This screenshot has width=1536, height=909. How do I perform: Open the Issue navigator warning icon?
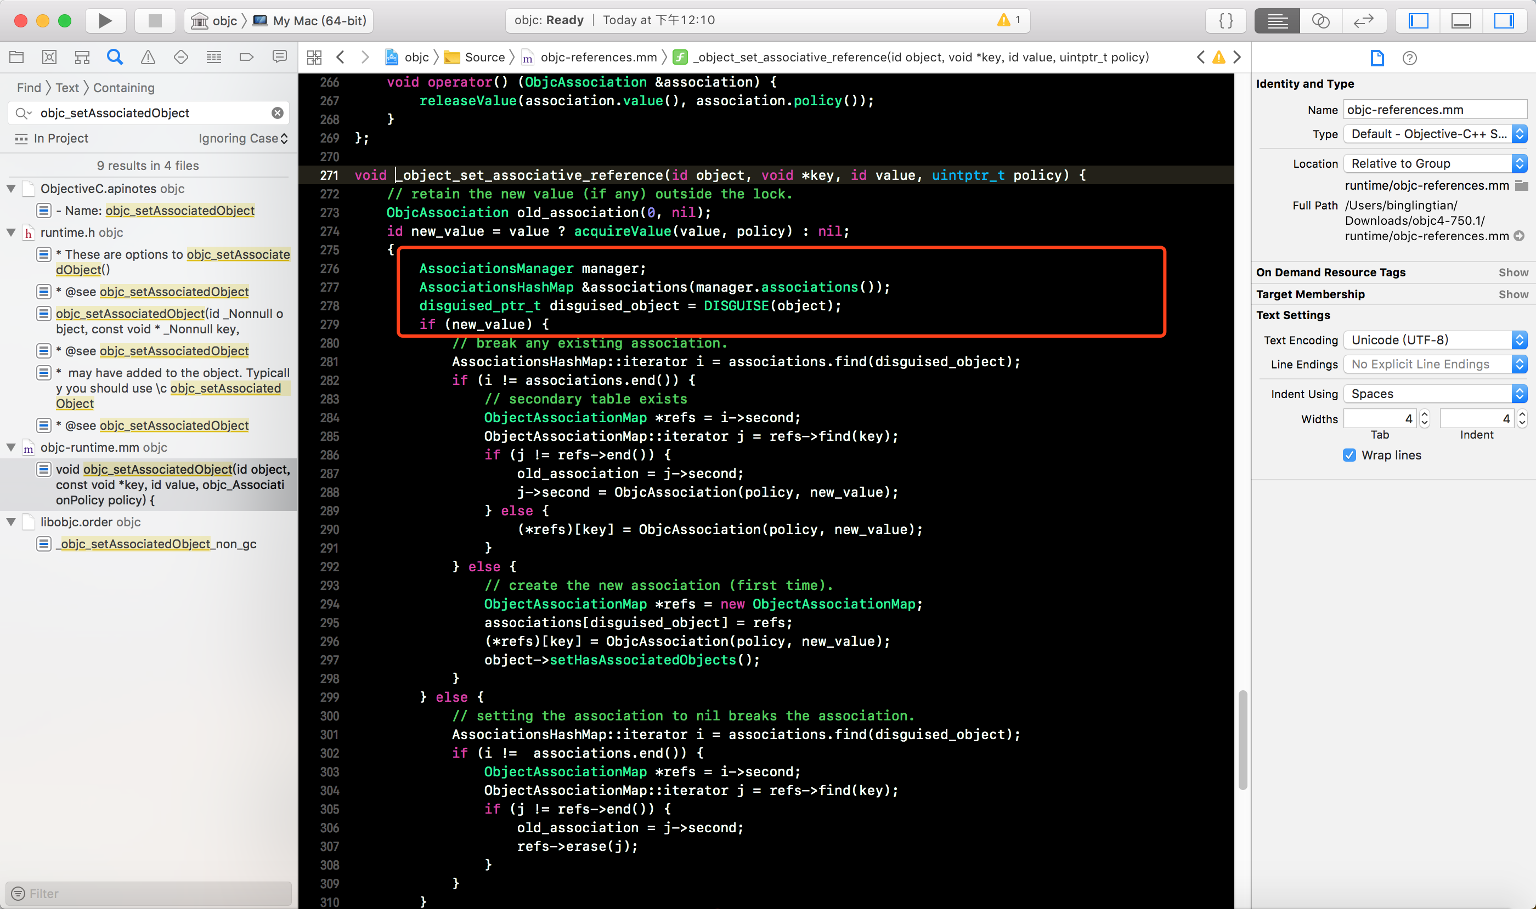(x=148, y=58)
